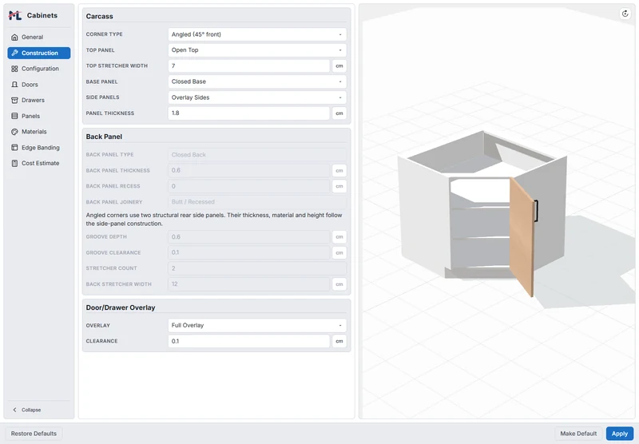Click the disabled Back Panel Joinery dropdown

[257, 202]
